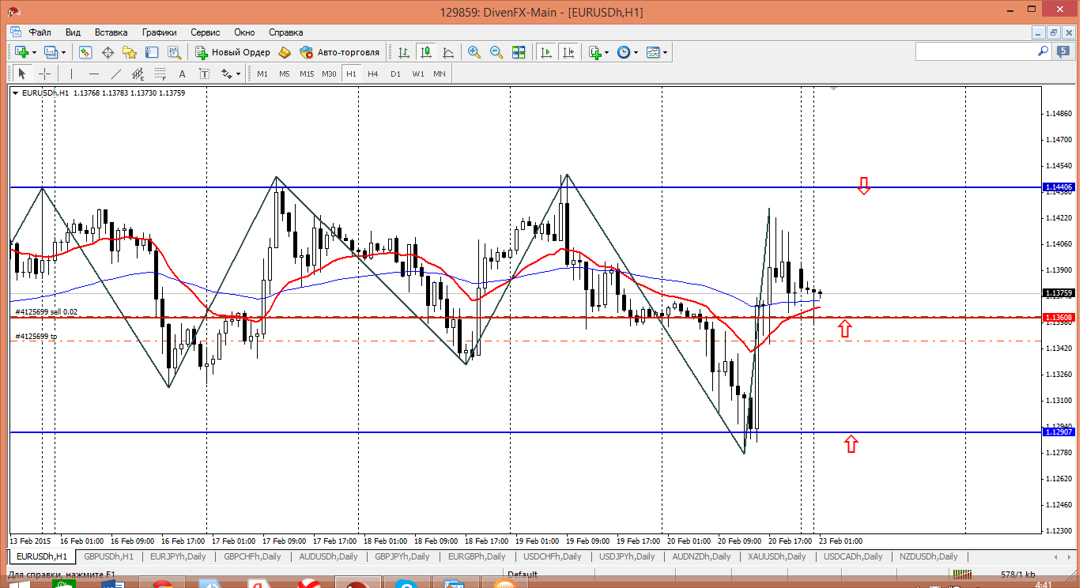Launch MetaEditor from the toolbar
The width and height of the screenshot is (1083, 588).
click(x=285, y=52)
